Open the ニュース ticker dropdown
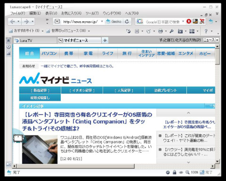 tap(217, 40)
